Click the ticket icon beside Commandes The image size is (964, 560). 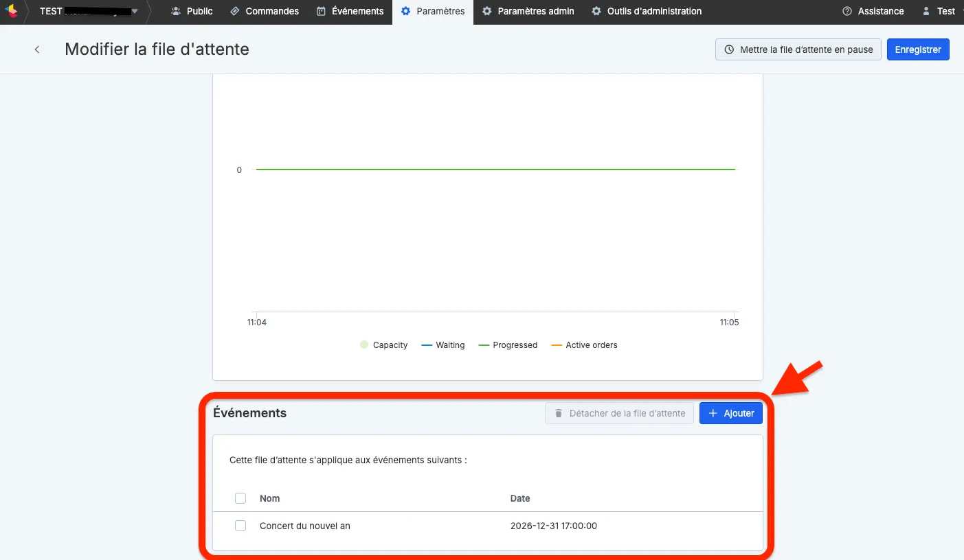click(235, 11)
